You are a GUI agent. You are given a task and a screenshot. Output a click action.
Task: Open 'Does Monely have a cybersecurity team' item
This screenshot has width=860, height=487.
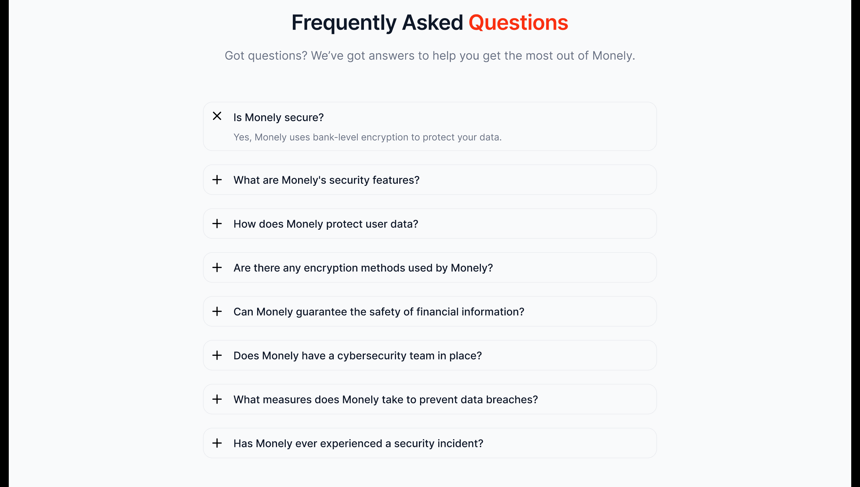tap(357, 356)
